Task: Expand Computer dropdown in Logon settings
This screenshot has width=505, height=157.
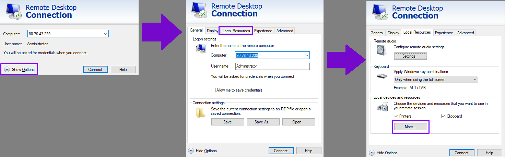Action: [x=306, y=55]
